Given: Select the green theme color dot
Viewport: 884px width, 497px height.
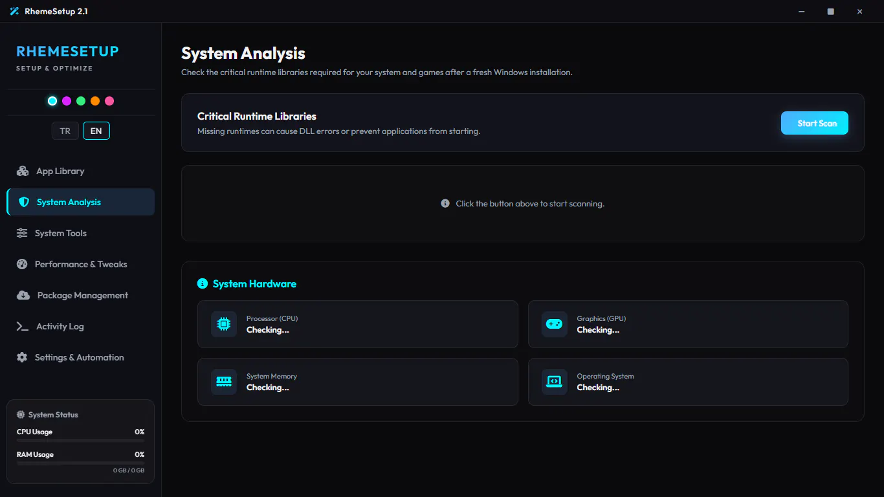Looking at the screenshot, I should [x=81, y=101].
